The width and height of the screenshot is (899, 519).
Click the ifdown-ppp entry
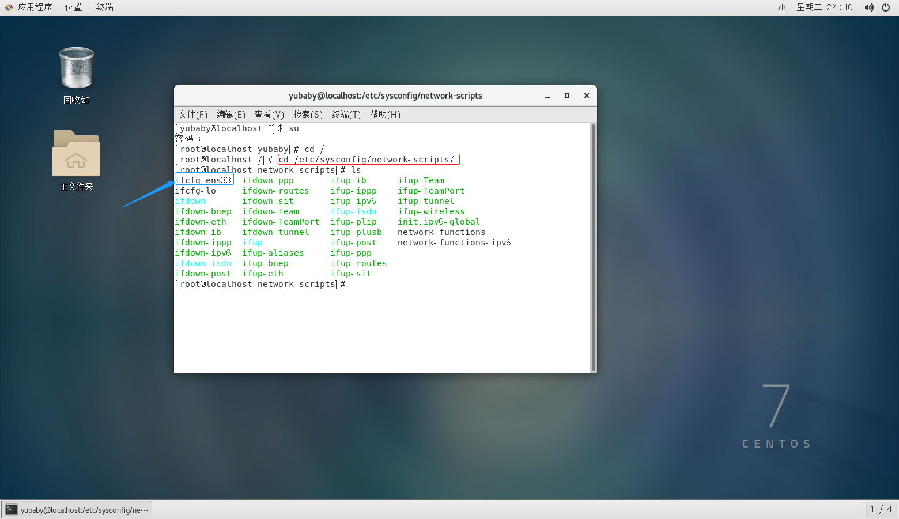(268, 180)
